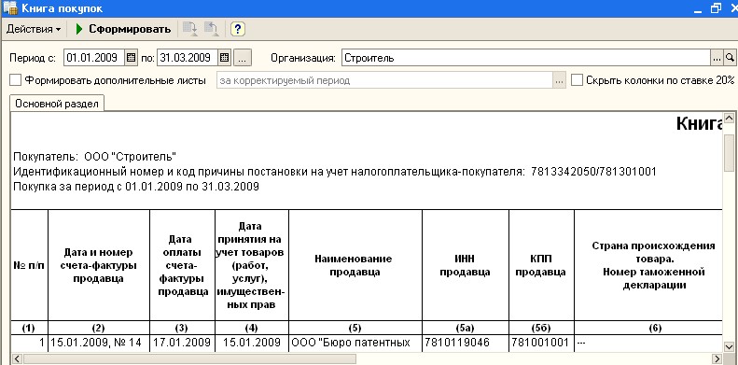Click the horizontal scrollbar right arrow
The height and width of the screenshot is (365, 738).
(717, 358)
